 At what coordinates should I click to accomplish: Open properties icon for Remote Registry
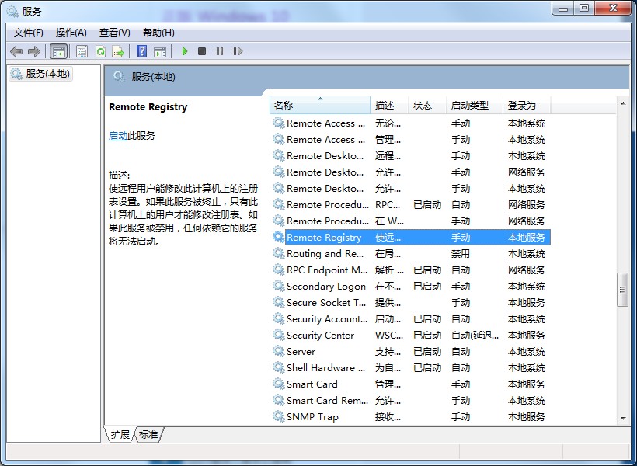coord(82,51)
